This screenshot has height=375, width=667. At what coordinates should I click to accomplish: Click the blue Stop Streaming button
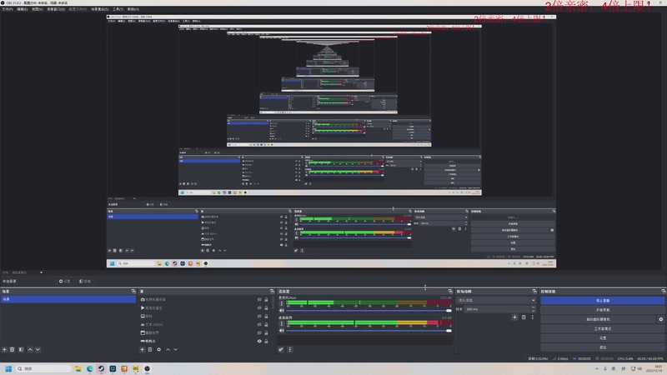tap(602, 301)
